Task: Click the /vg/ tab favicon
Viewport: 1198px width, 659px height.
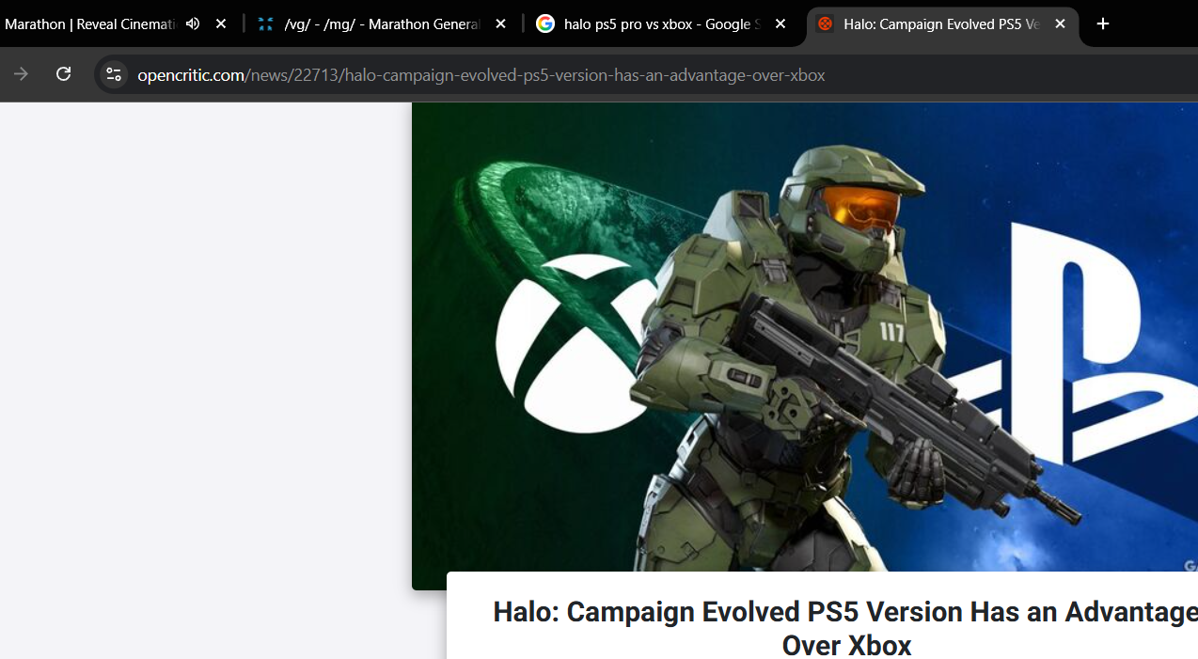Action: coord(266,24)
